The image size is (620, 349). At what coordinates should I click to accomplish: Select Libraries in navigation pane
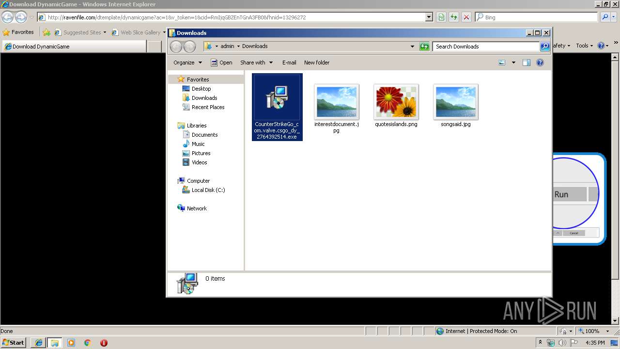coord(197,126)
